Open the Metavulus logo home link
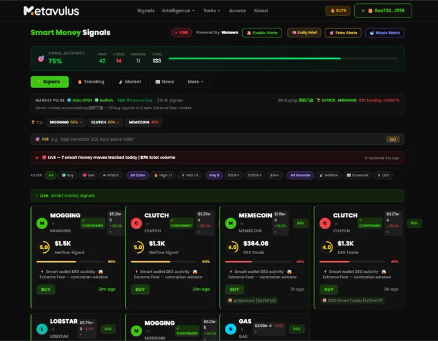Screen dimensions: 438x341 pos(52,10)
